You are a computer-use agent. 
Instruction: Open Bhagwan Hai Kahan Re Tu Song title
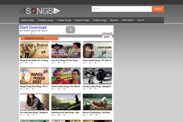click(x=34, y=60)
